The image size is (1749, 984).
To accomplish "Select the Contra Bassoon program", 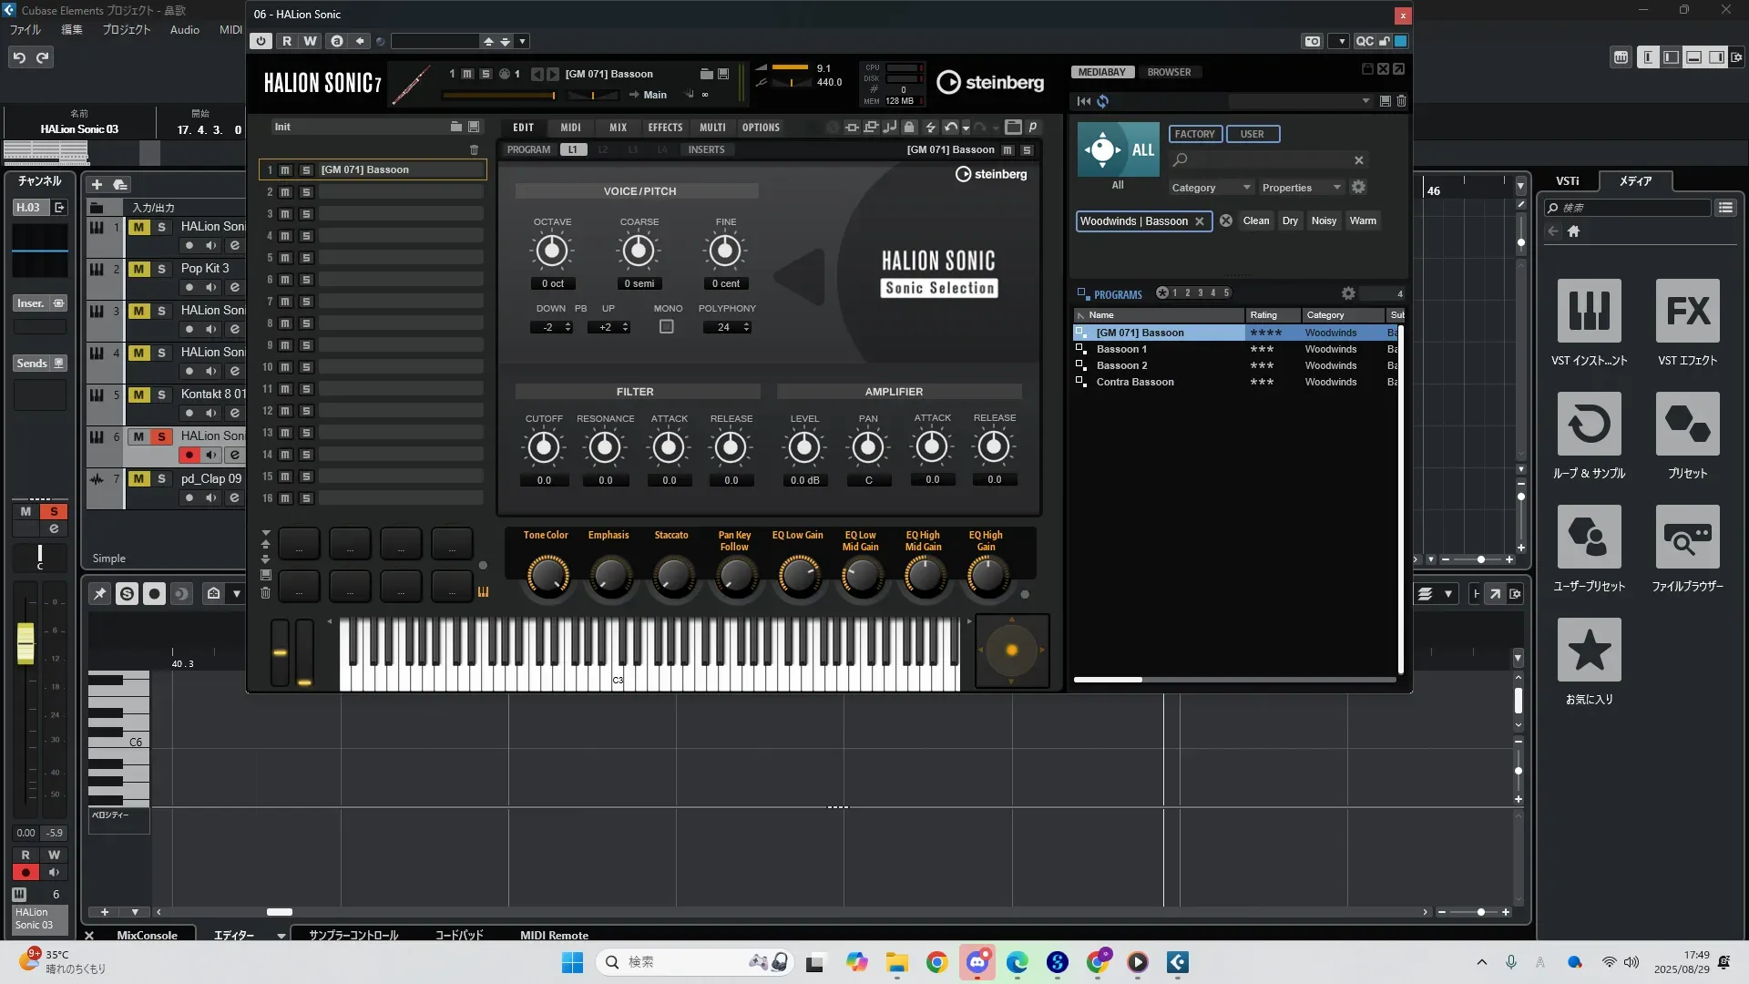I will [x=1134, y=383].
